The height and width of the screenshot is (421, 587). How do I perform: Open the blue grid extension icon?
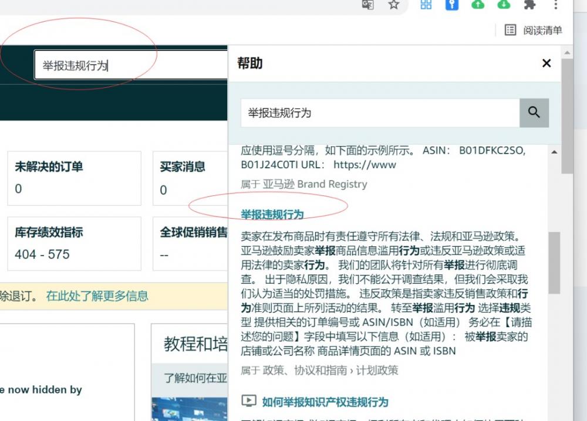coord(426,5)
